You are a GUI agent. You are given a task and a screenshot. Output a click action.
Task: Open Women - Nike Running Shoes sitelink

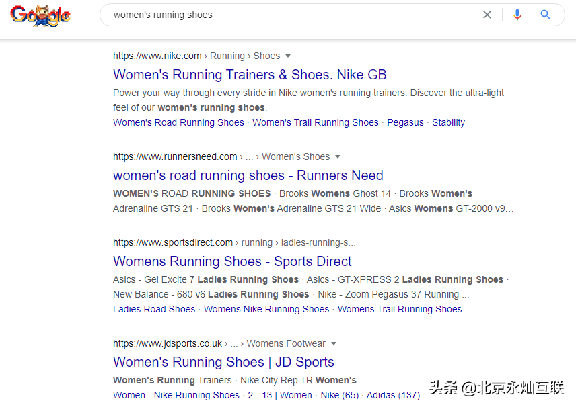coord(176,396)
